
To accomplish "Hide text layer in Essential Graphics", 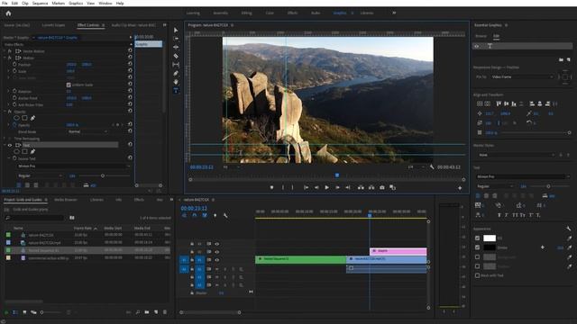I will [x=477, y=46].
